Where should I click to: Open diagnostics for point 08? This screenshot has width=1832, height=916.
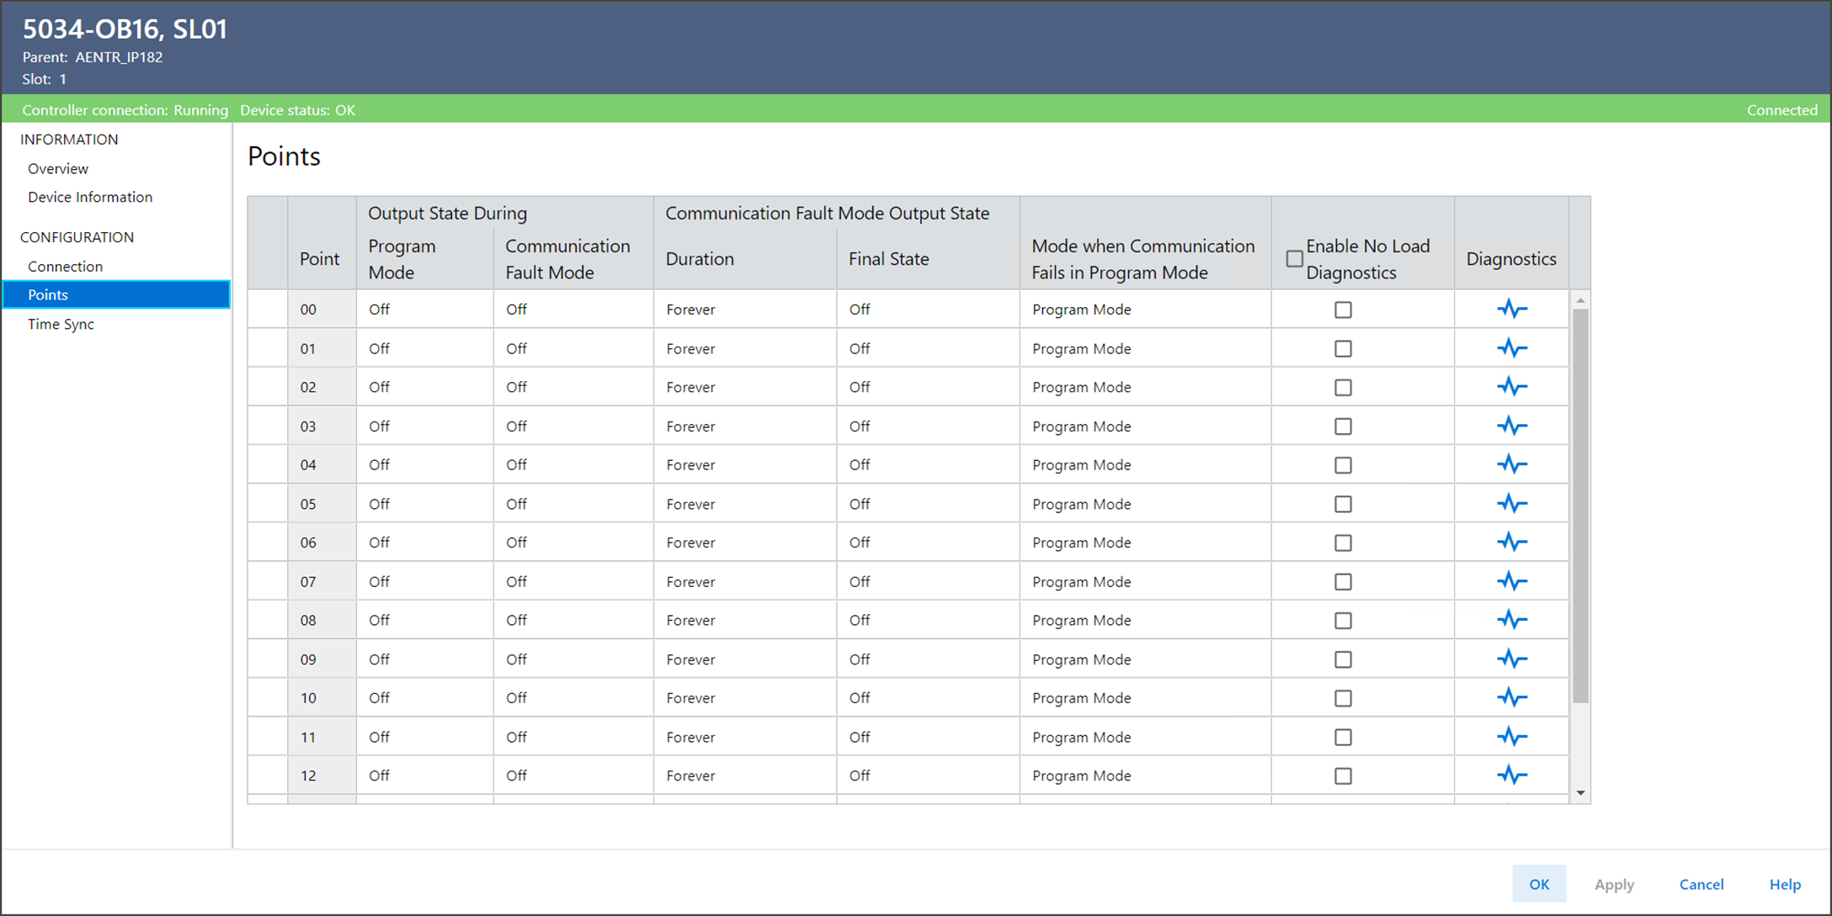1511,620
